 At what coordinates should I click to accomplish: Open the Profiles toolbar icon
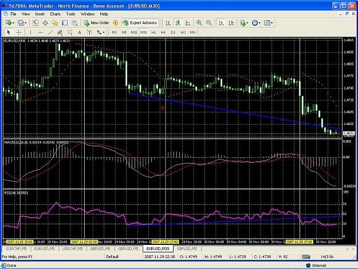21,22
